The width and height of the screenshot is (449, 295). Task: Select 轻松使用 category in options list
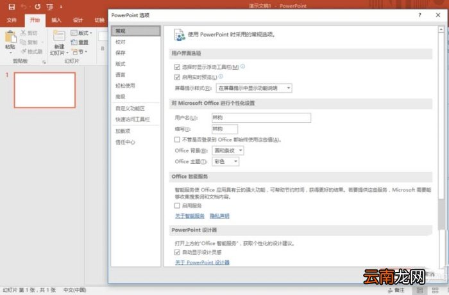click(136, 85)
